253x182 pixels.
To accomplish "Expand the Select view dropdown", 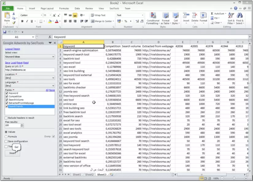I will (53, 57).
